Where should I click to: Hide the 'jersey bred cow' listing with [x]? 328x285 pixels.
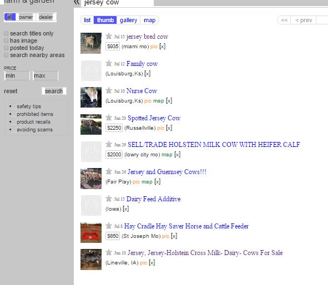click(163, 47)
